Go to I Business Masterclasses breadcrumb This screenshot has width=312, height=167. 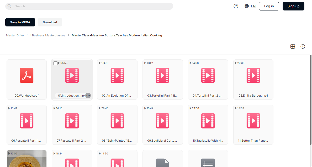(48, 35)
